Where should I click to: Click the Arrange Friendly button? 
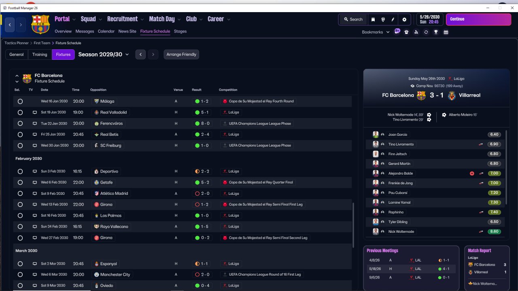[181, 55]
